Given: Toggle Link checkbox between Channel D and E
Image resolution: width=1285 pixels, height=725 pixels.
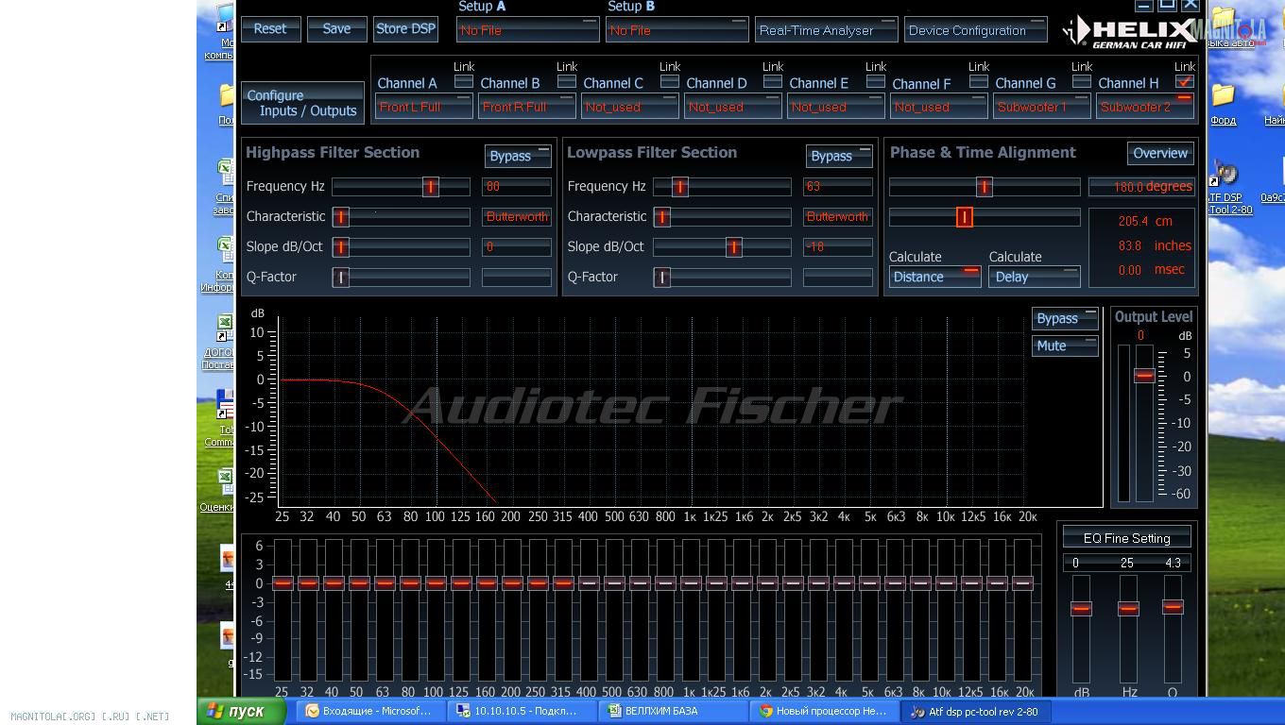Looking at the screenshot, I should click(773, 81).
